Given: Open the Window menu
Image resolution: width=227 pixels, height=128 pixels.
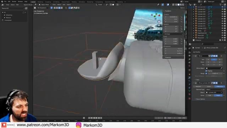Looking at the screenshot, I should (20, 1).
